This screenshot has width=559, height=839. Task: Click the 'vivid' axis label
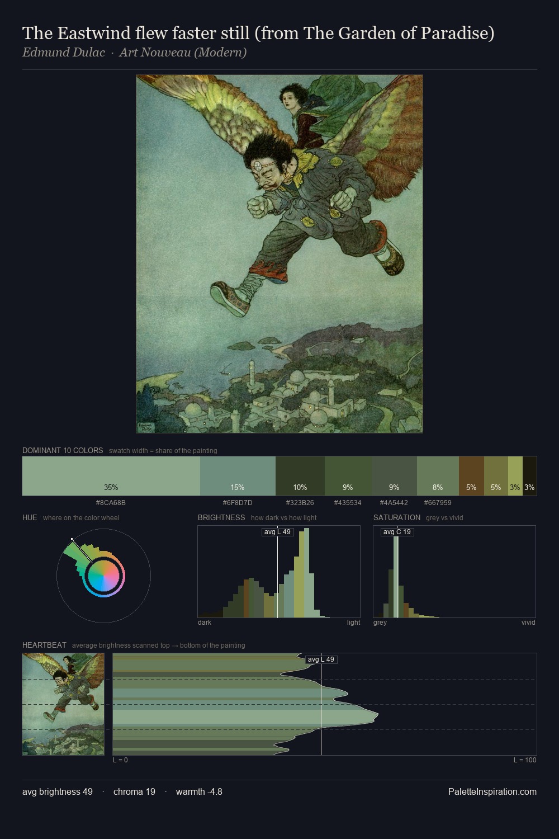pos(528,623)
